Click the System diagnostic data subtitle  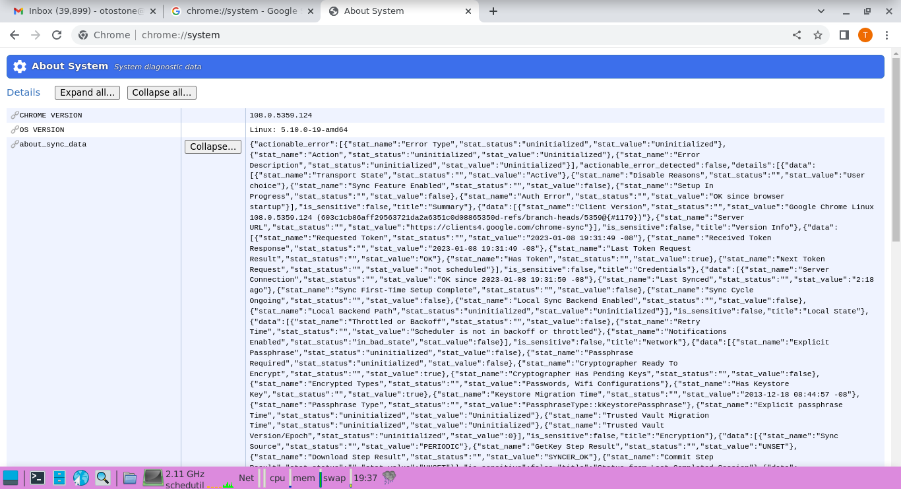coord(158,67)
